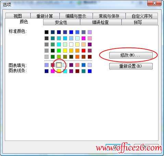Switch to the 视图 tab

(x=18, y=16)
